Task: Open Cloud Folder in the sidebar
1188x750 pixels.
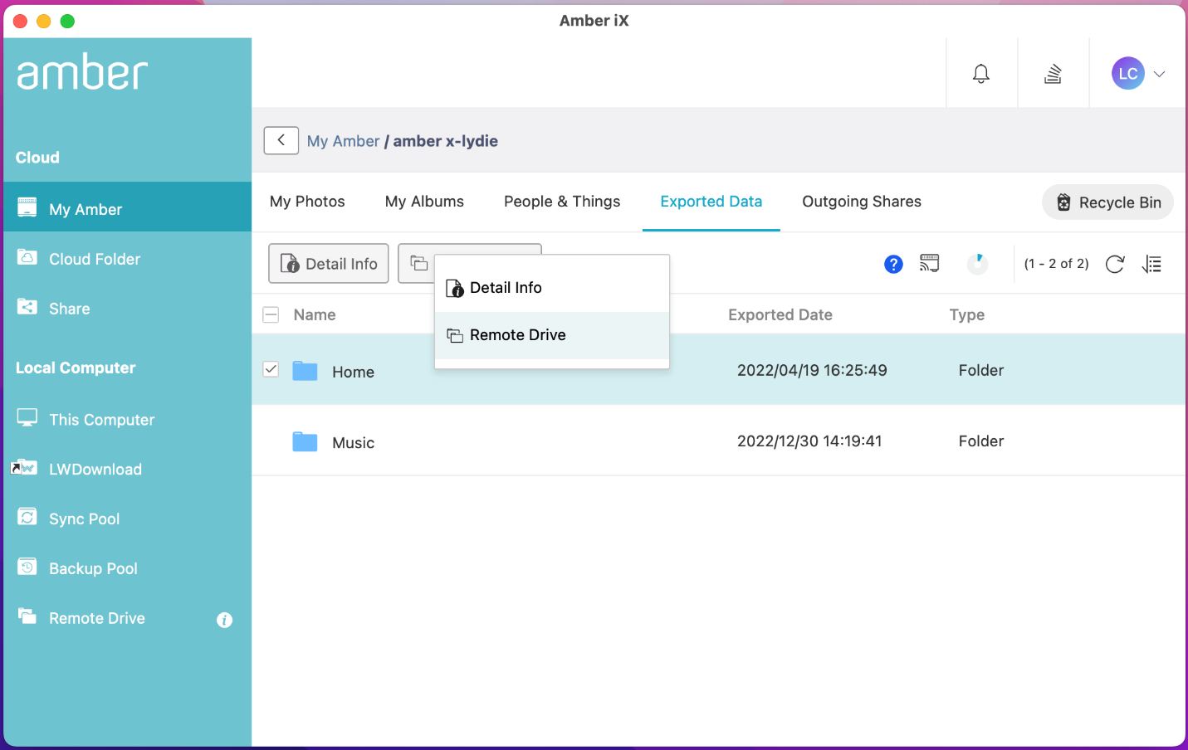Action: pyautogui.click(x=128, y=258)
